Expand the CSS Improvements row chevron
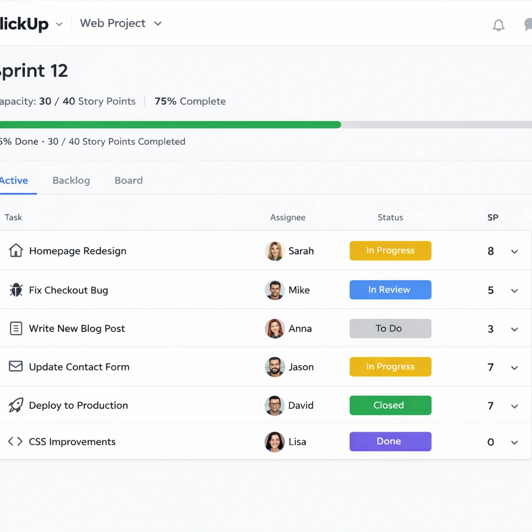 [x=514, y=443]
